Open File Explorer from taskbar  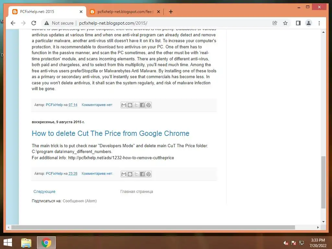(26, 243)
